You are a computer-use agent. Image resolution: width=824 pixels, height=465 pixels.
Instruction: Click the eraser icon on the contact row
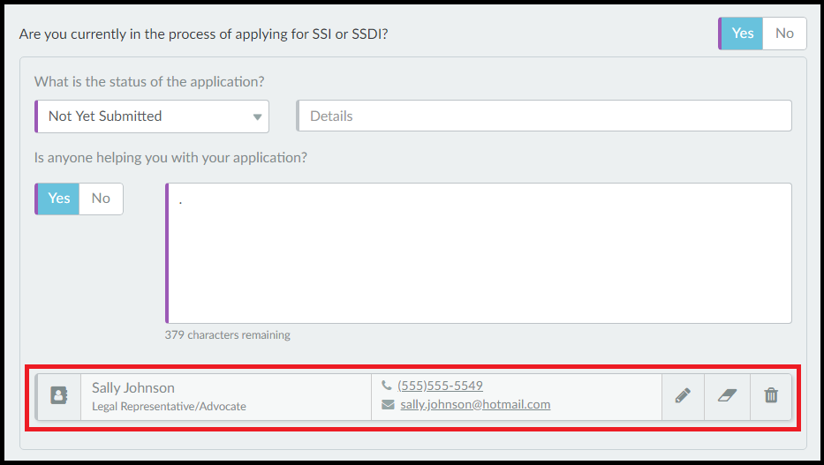727,396
